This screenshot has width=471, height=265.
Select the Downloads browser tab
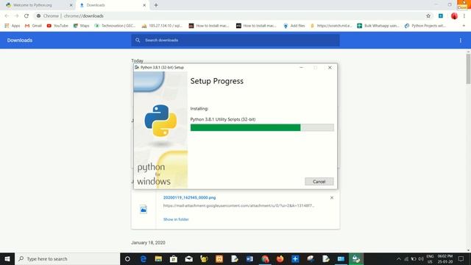pos(96,5)
